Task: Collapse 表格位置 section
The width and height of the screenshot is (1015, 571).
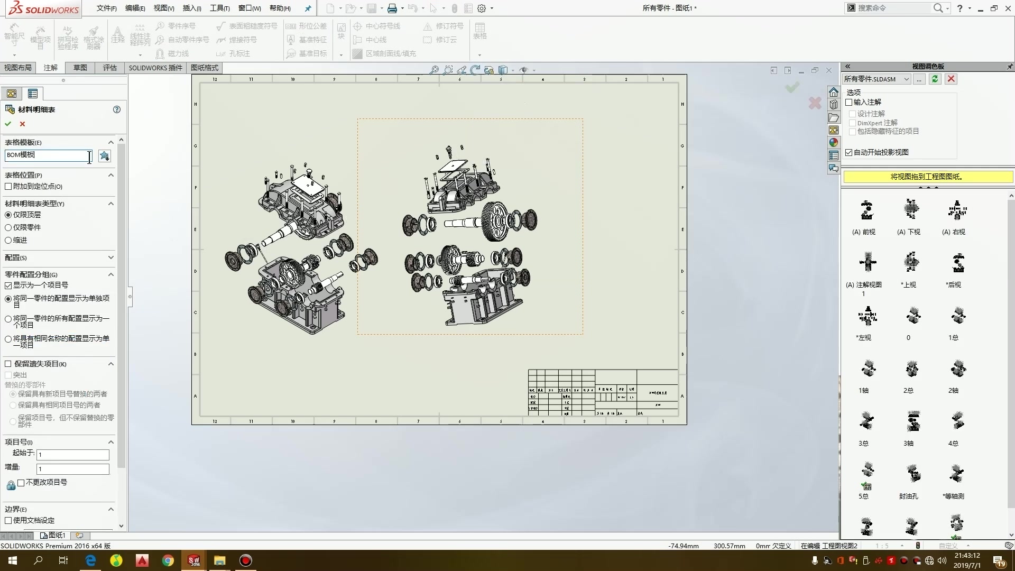Action: 111,175
